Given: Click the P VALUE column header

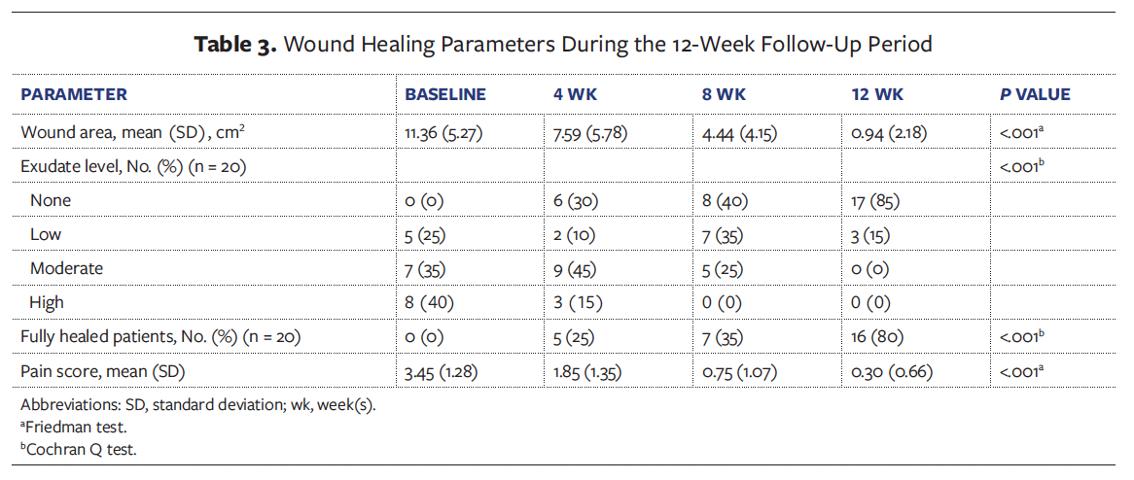Looking at the screenshot, I should (1035, 95).
